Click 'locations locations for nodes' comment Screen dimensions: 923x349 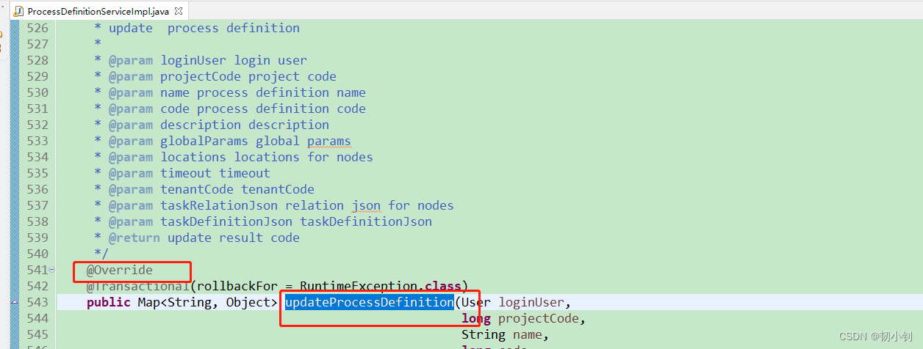pos(267,157)
